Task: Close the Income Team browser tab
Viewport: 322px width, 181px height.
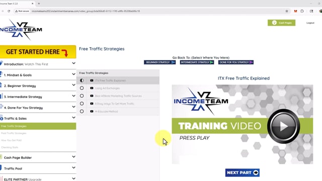Action: [x=32, y=4]
